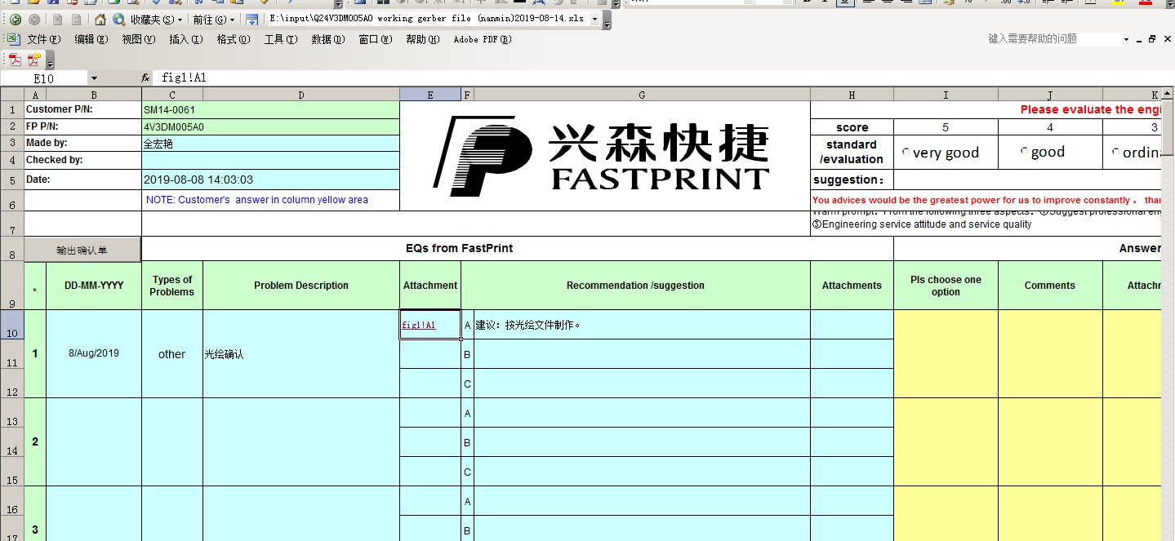This screenshot has width=1175, height=541.
Task: Open the 工具 menu
Action: point(281,39)
